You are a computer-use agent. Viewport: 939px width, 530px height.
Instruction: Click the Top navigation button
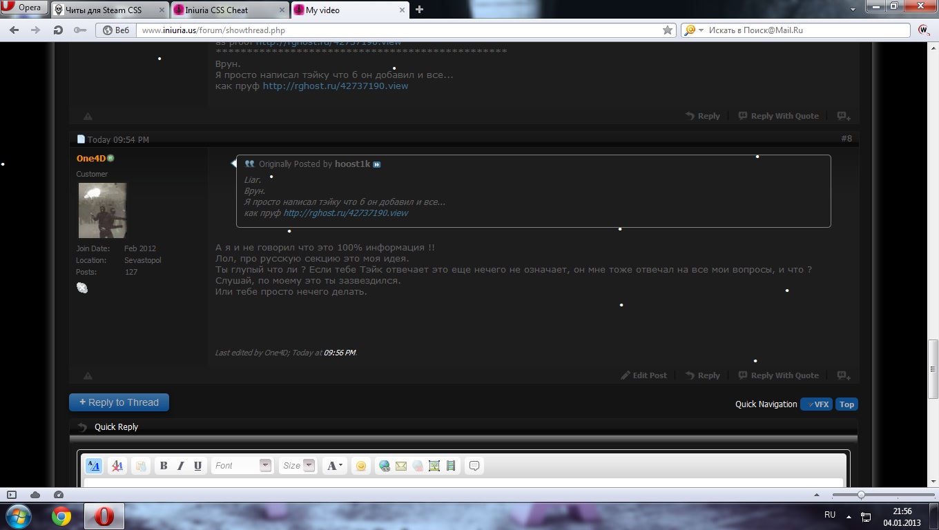(x=846, y=404)
